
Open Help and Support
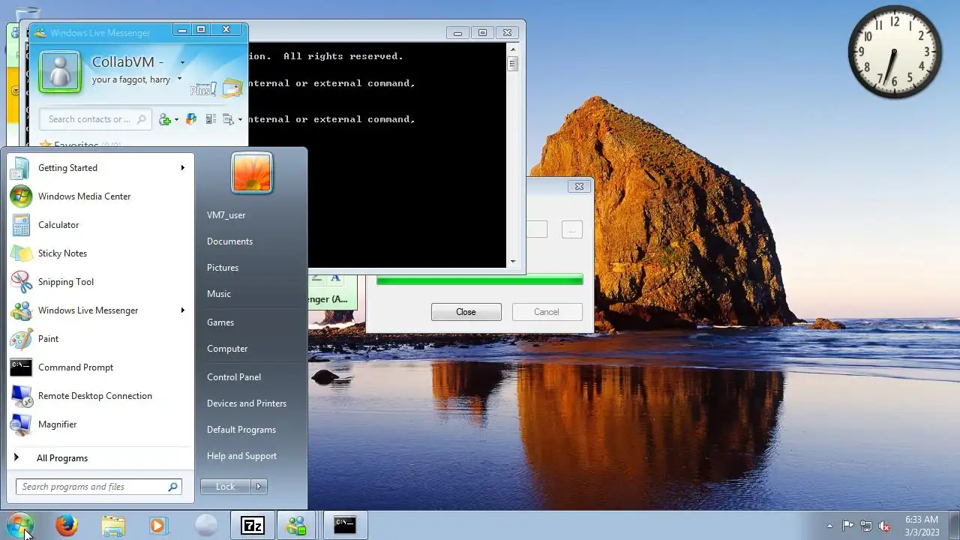(241, 456)
